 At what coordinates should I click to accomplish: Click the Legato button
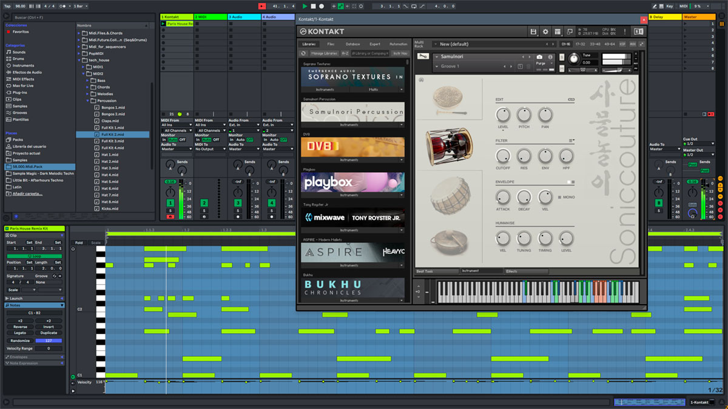point(20,333)
